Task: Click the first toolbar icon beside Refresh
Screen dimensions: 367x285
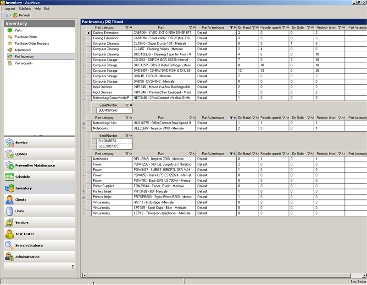Action: coord(6,15)
